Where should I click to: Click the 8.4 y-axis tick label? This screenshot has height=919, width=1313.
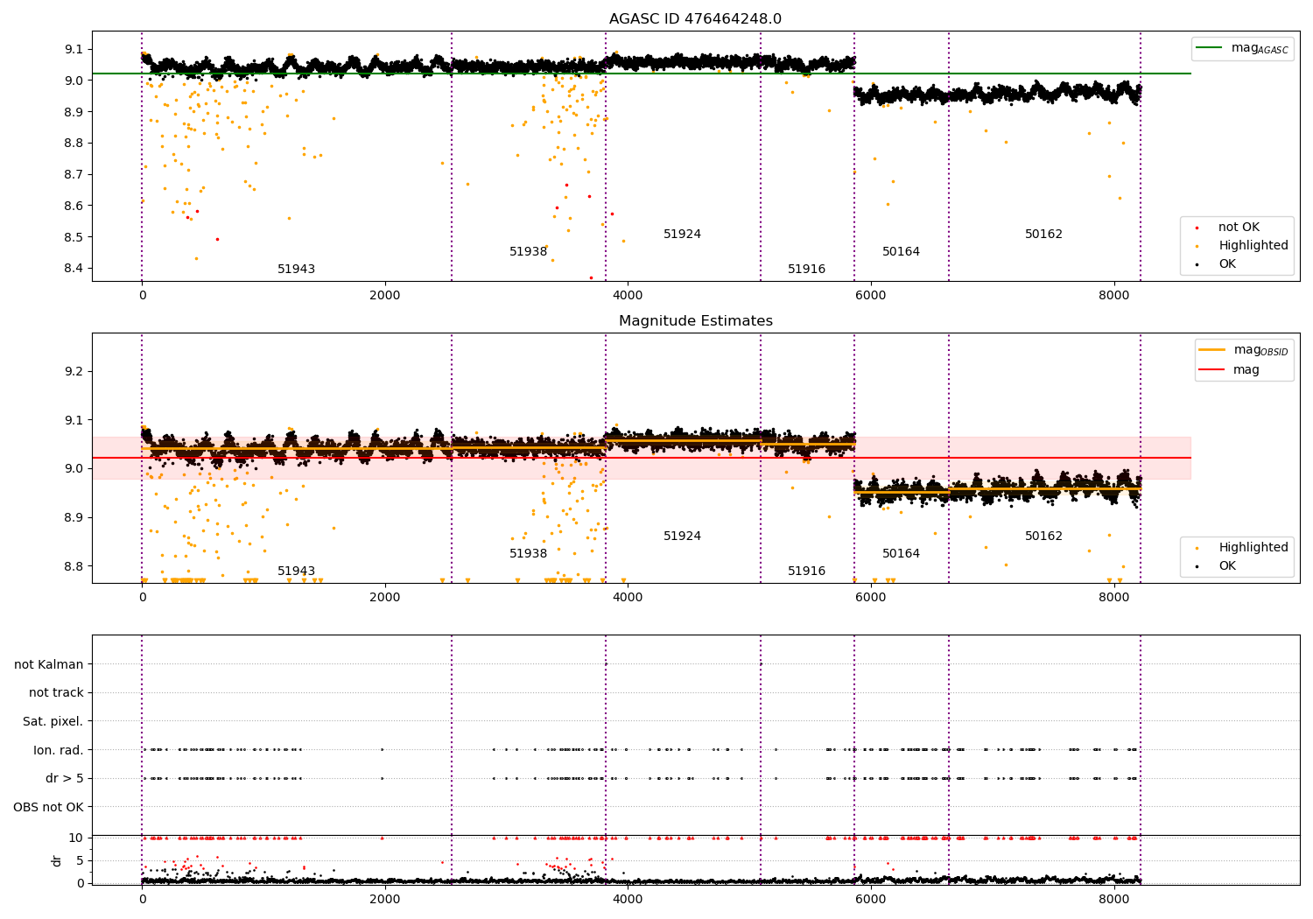(x=74, y=269)
